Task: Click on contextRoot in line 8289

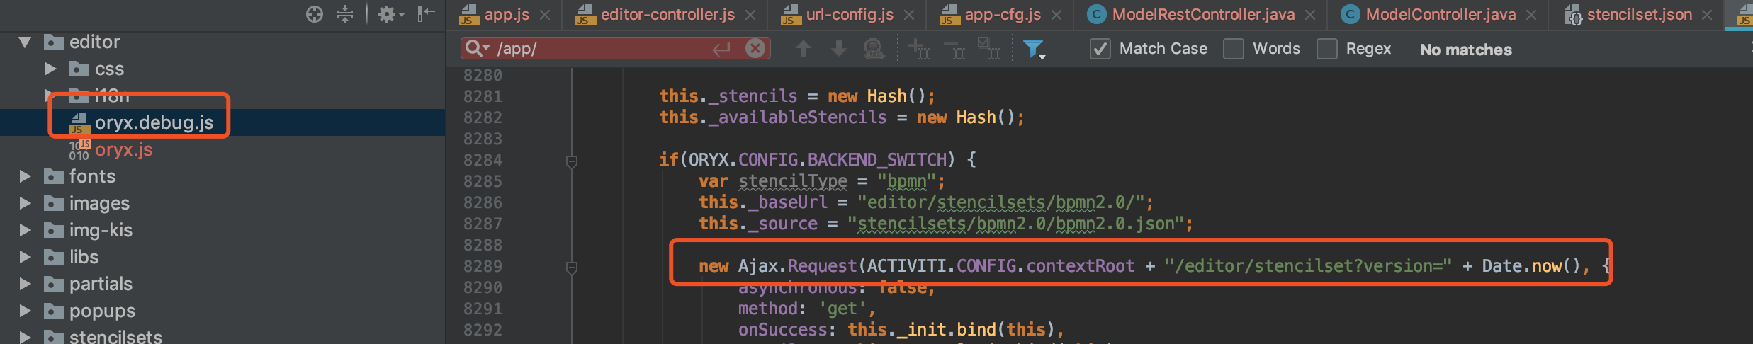Action: point(1080,266)
